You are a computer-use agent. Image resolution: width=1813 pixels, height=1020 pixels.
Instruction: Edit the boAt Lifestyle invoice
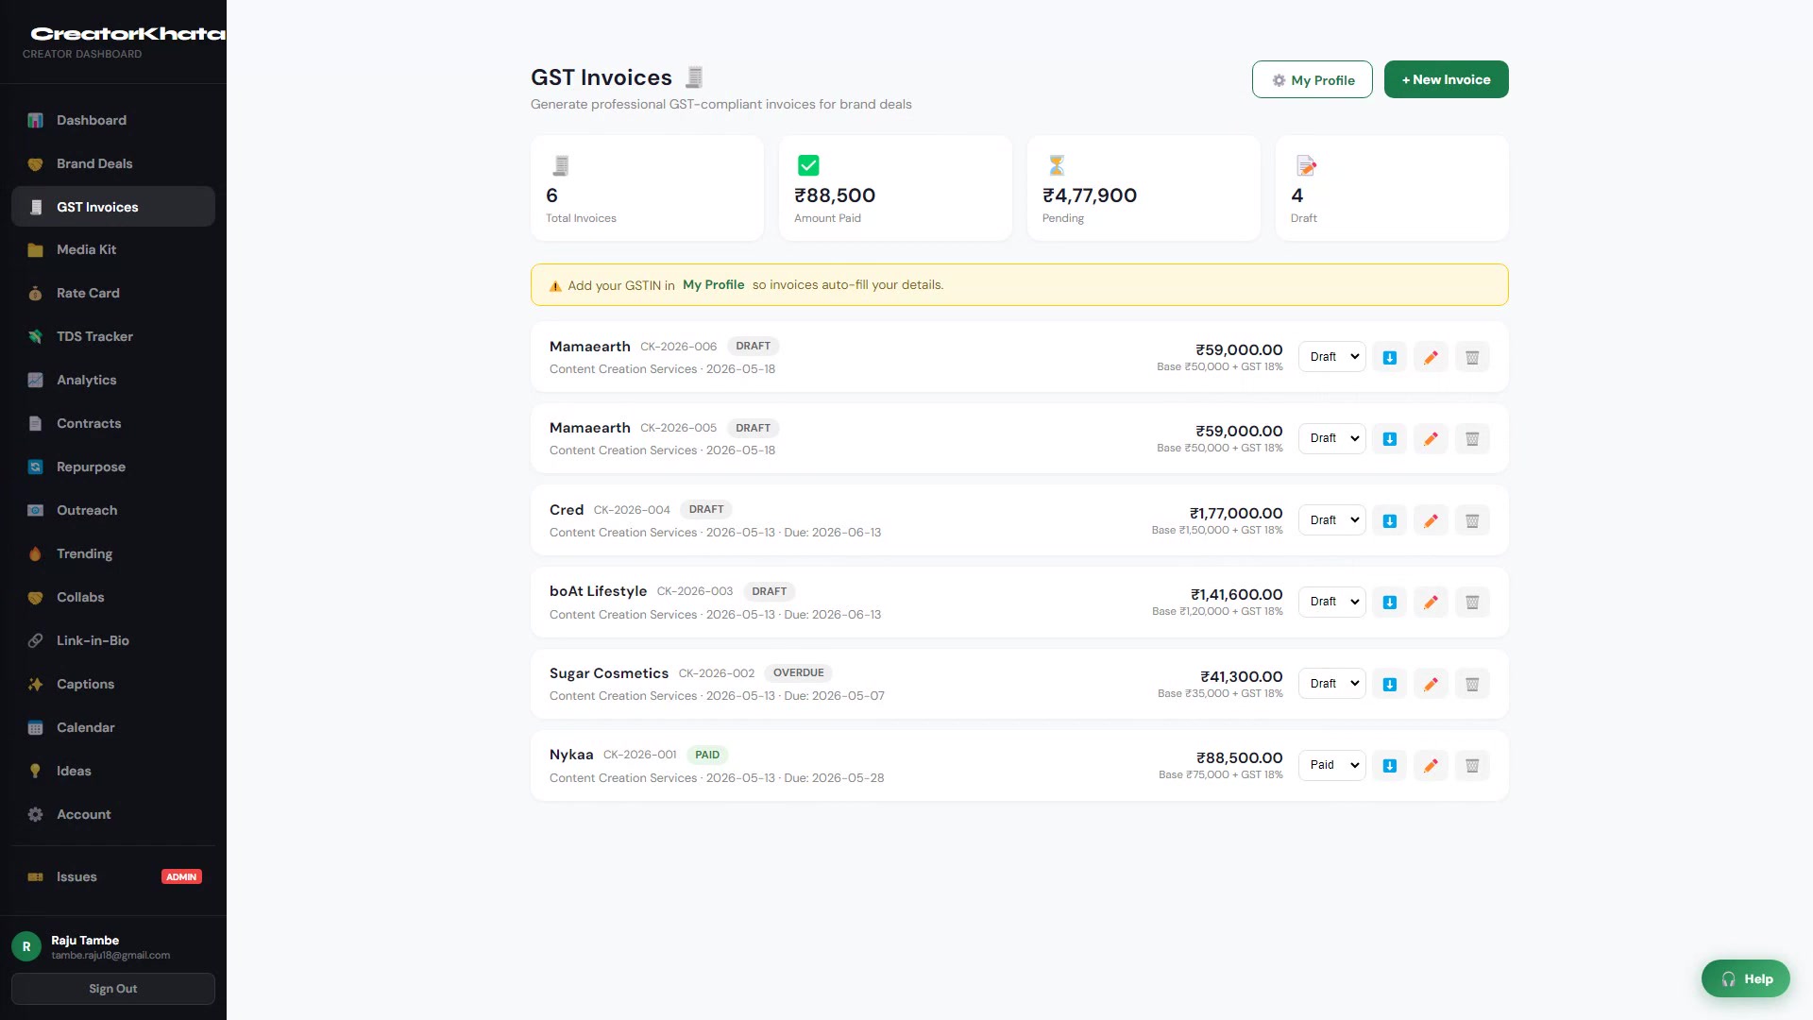(x=1431, y=602)
